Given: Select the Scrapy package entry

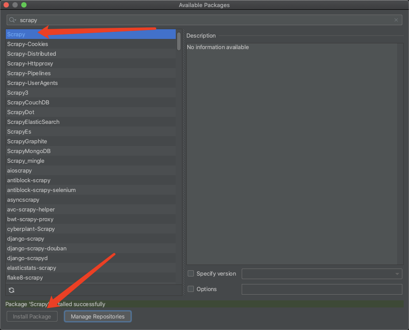Looking at the screenshot, I should pyautogui.click(x=90, y=34).
